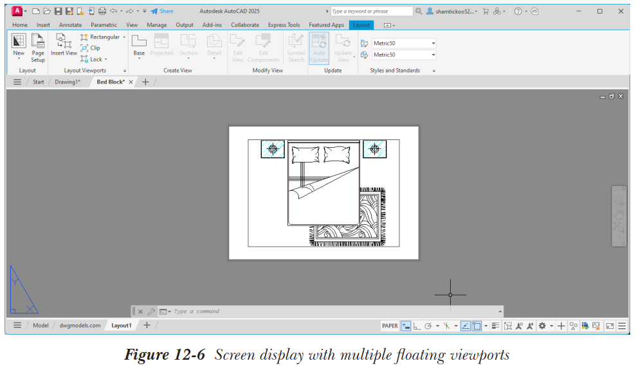636x379 pixels.
Task: Open status bar Customization menu icon
Action: [621, 326]
